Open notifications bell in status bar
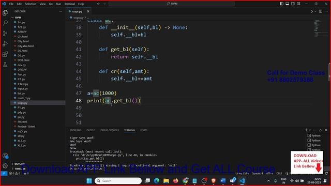331x186 pixels. [x=326, y=174]
